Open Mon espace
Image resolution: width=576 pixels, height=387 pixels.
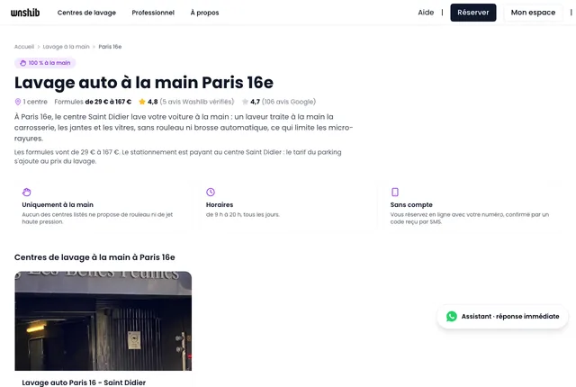[x=533, y=13]
